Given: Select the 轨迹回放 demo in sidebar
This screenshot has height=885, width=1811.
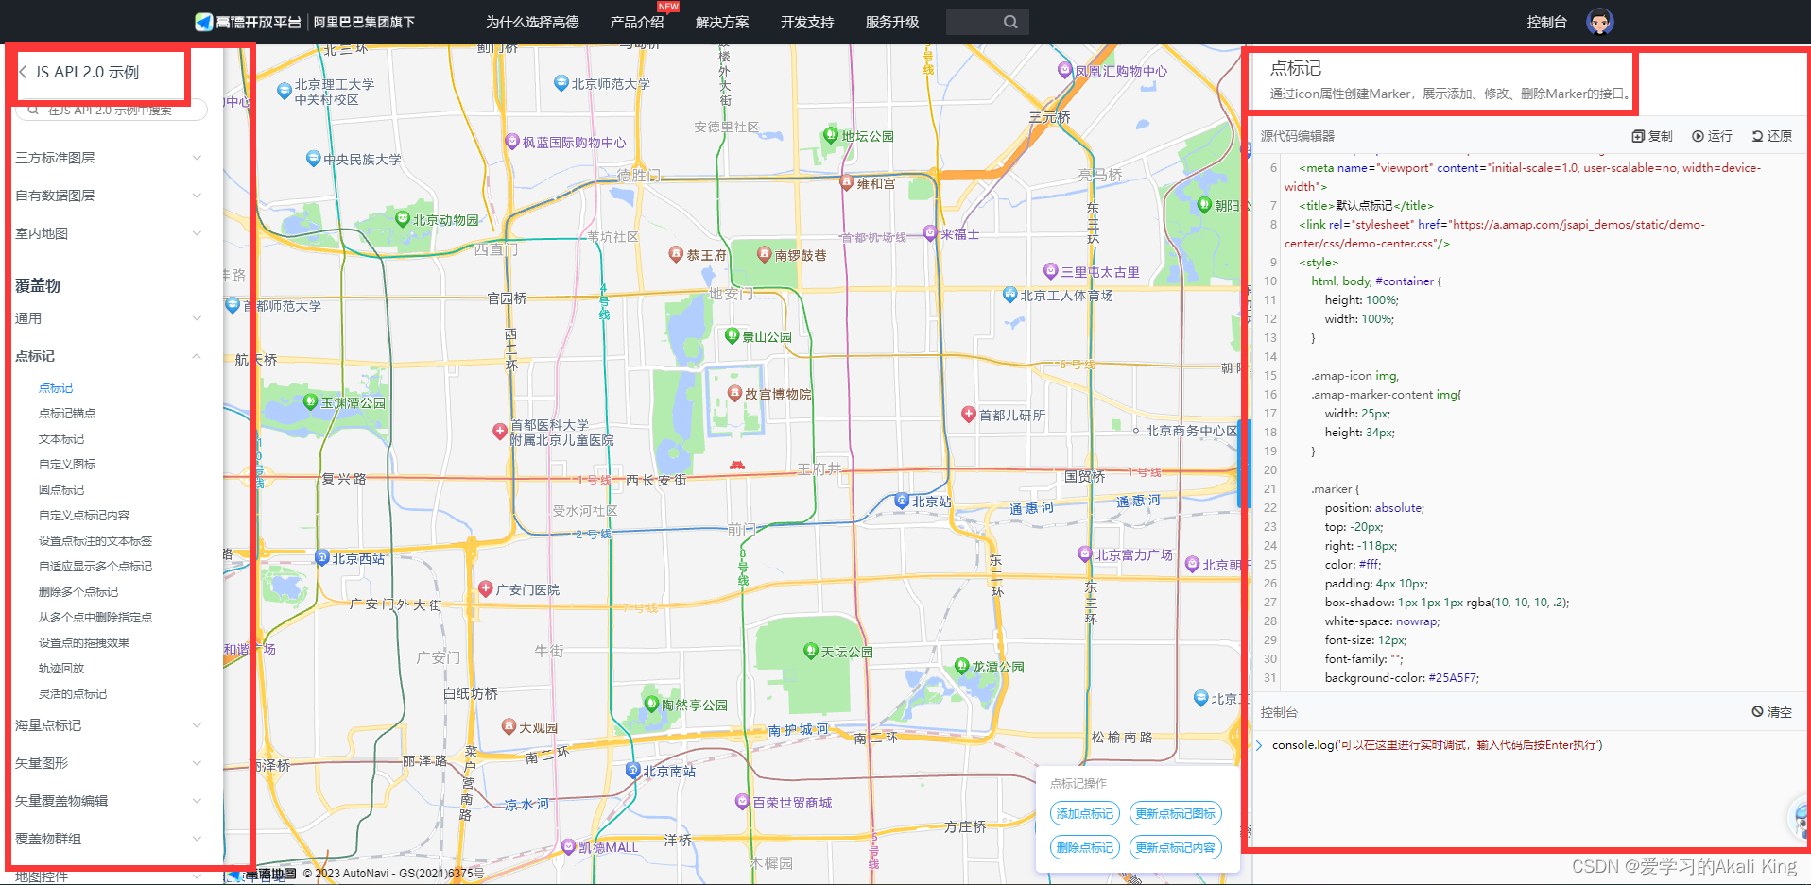Looking at the screenshot, I should pyautogui.click(x=61, y=668).
